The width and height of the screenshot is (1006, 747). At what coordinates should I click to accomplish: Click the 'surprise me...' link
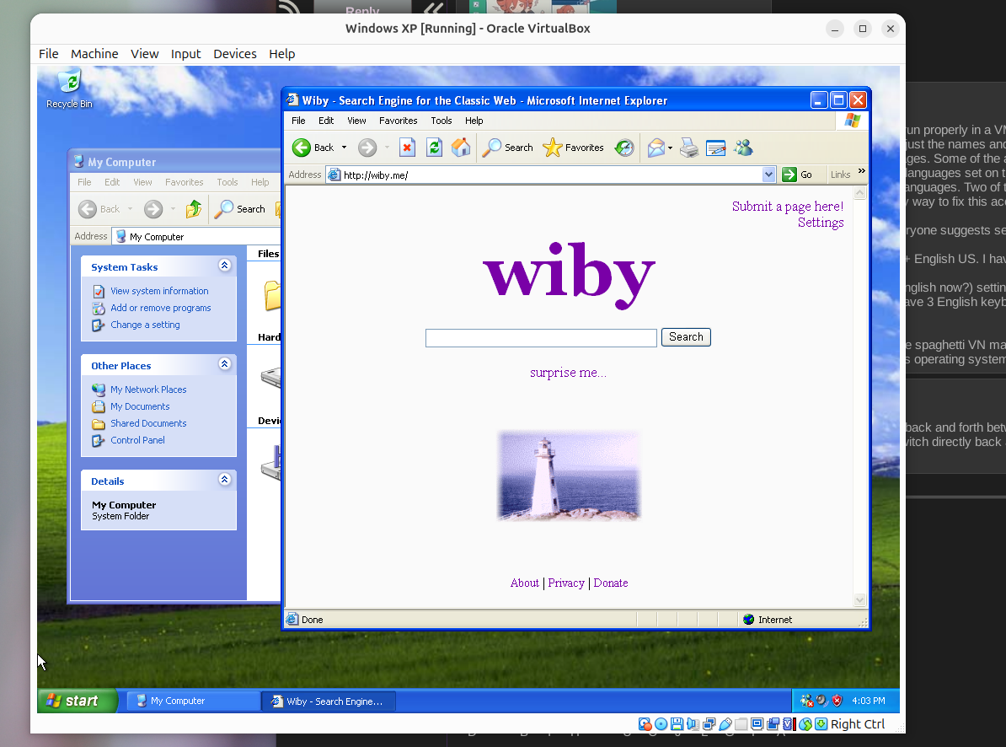click(x=568, y=373)
